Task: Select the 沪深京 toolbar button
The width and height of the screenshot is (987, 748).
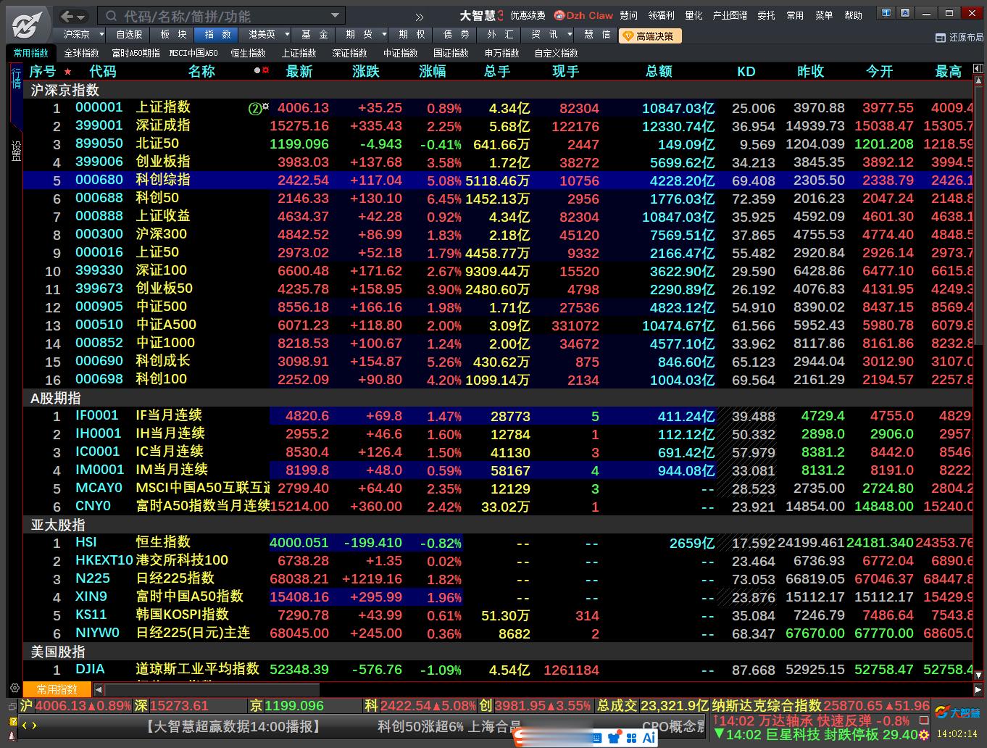Action: tap(77, 34)
